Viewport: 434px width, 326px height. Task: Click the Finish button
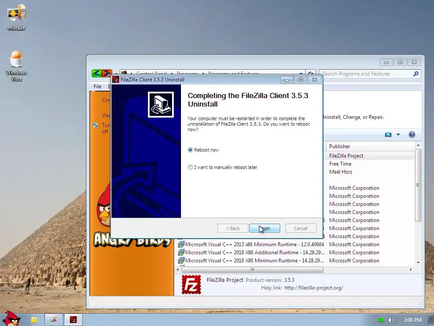264,228
